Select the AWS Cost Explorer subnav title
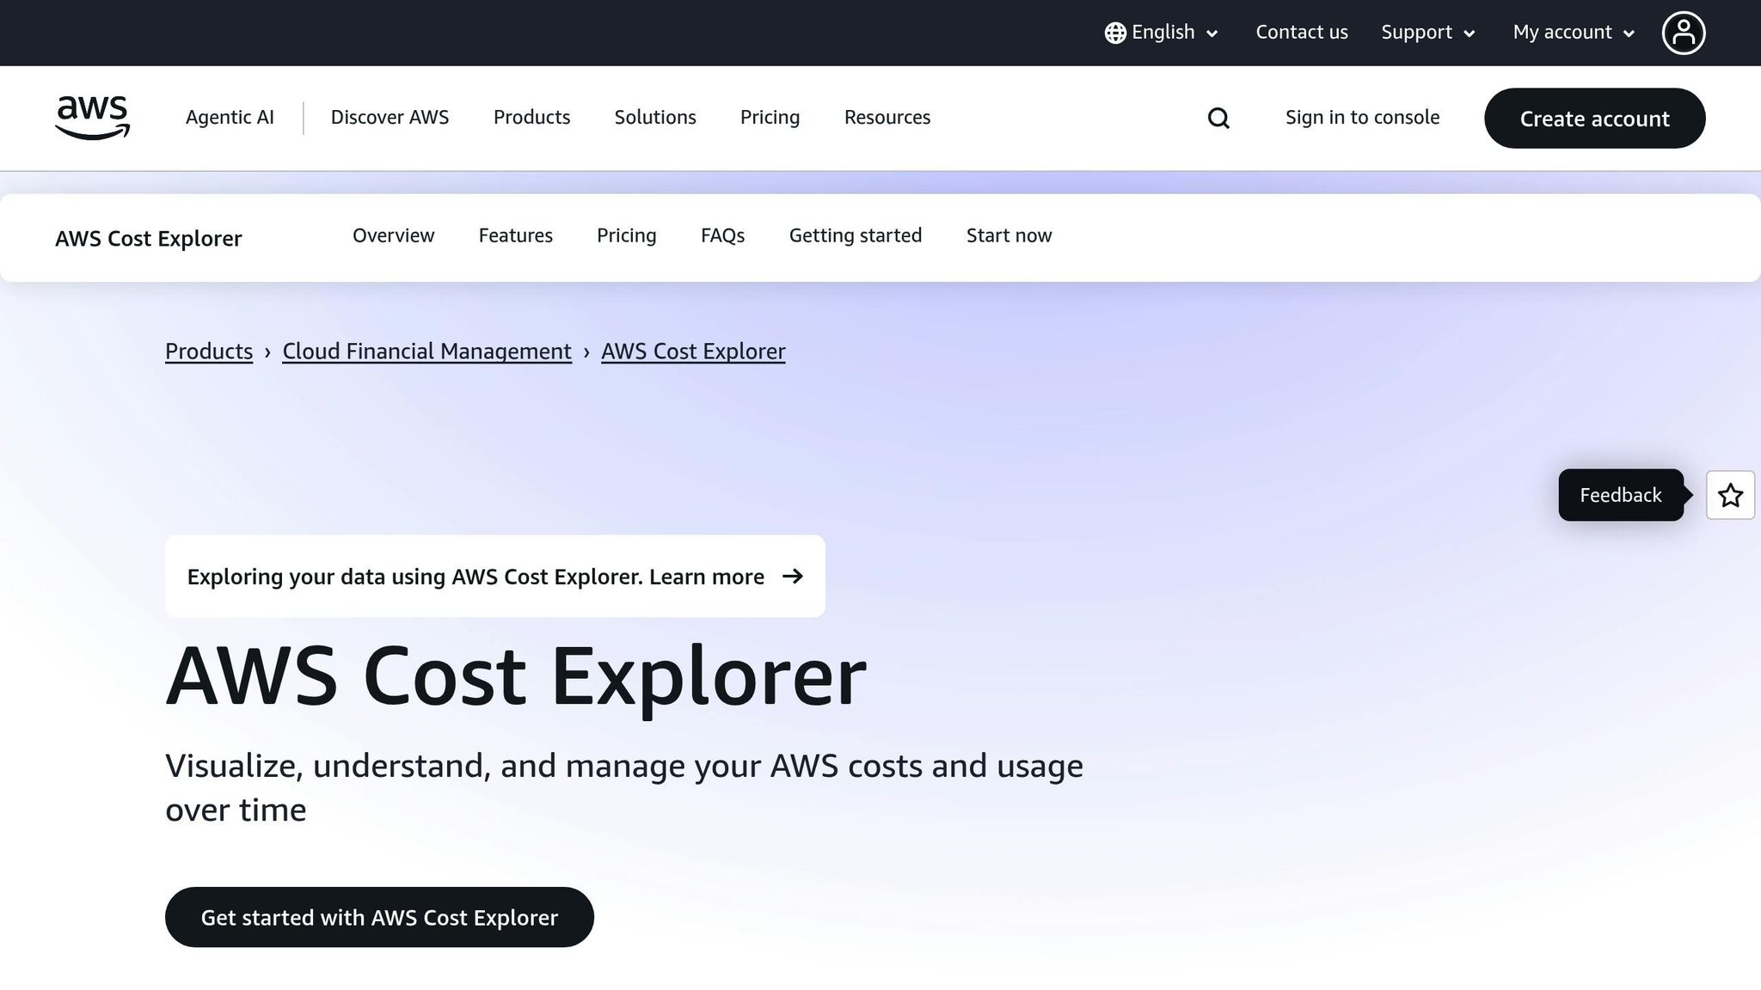This screenshot has height=990, width=1761. point(149,238)
